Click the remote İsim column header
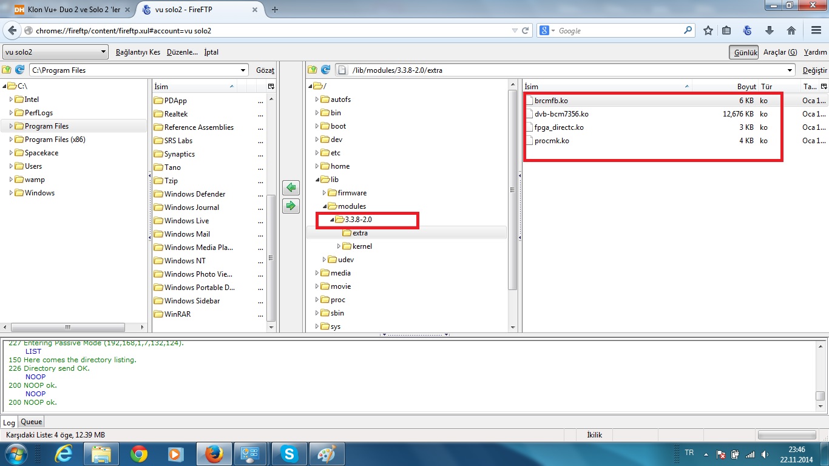The image size is (829, 466). pos(607,87)
